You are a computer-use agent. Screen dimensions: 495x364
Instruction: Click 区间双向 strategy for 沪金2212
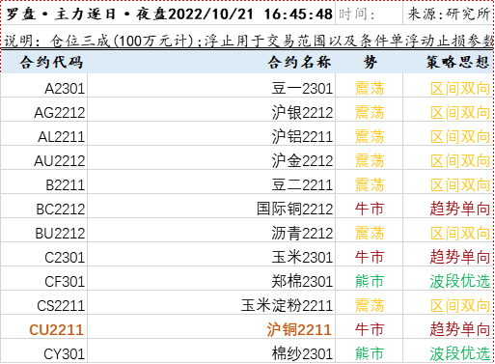click(x=460, y=160)
